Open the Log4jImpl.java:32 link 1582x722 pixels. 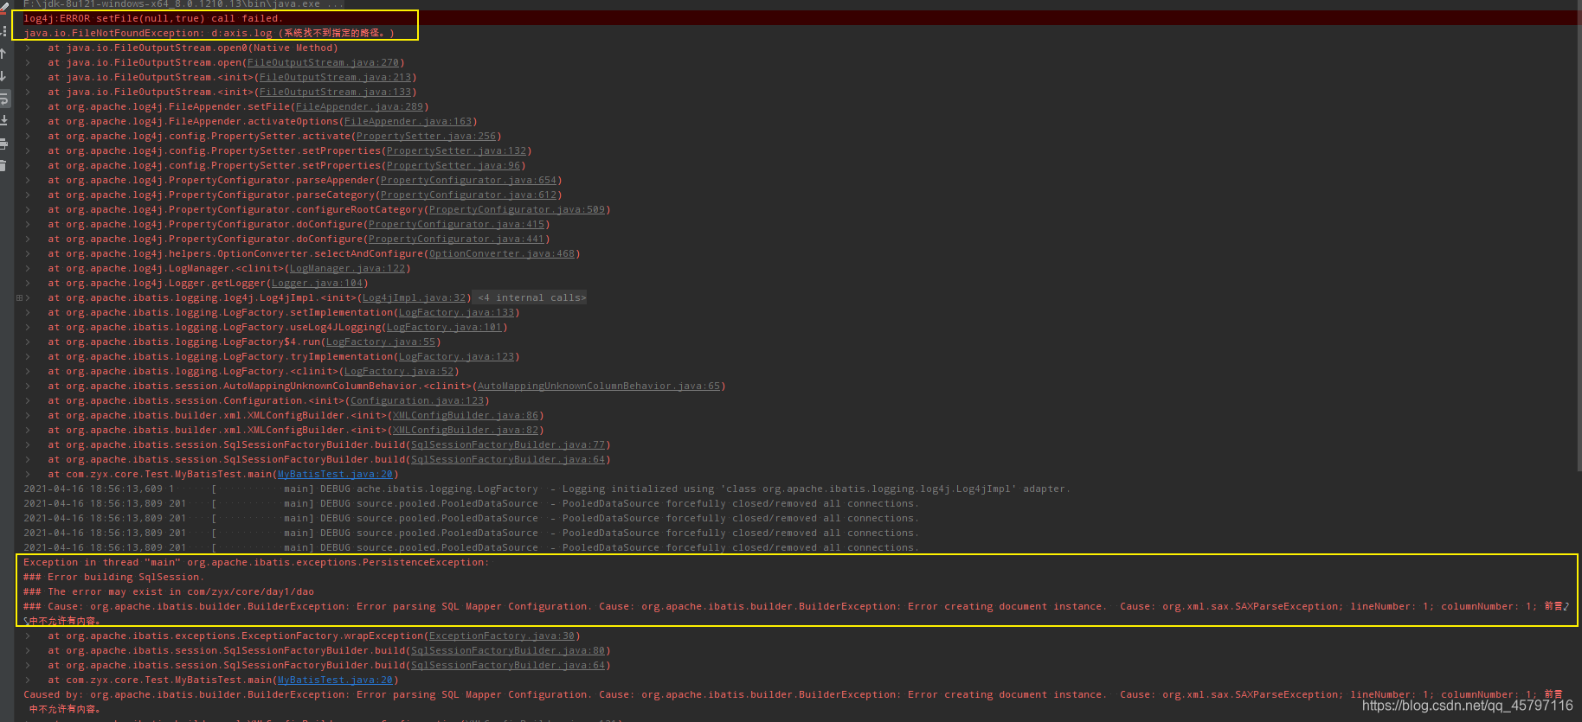coord(414,298)
